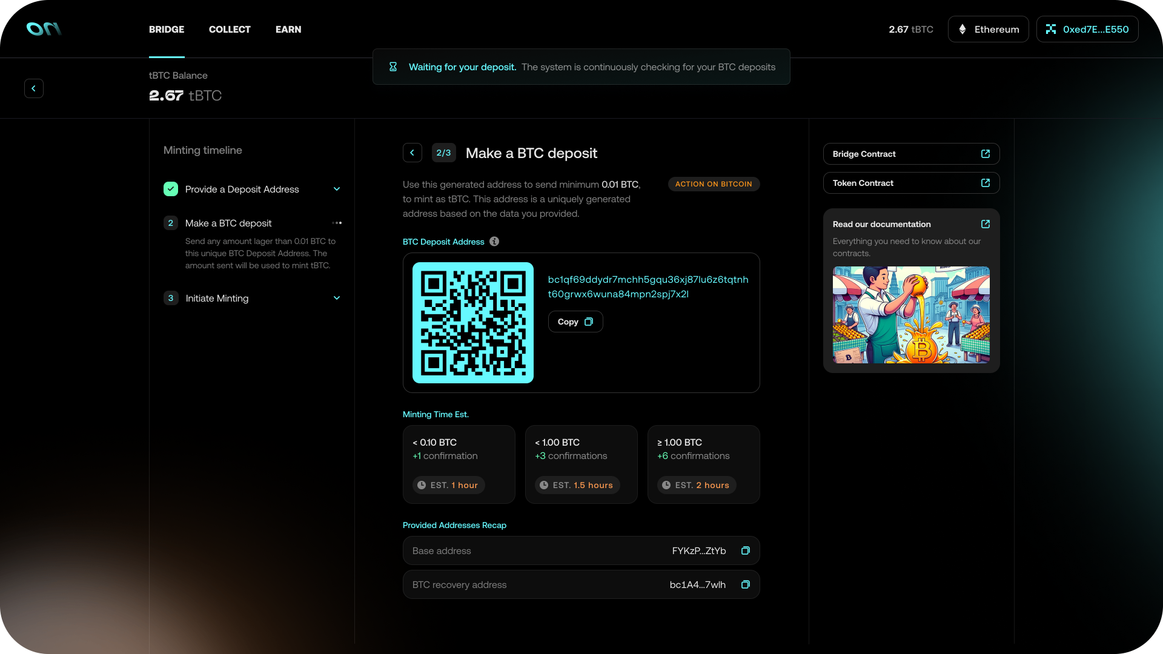Click step number 2 badge
Image resolution: width=1163 pixels, height=654 pixels.
coord(171,223)
